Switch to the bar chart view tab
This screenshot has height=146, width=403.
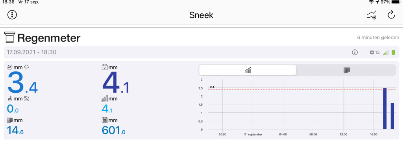click(x=248, y=70)
